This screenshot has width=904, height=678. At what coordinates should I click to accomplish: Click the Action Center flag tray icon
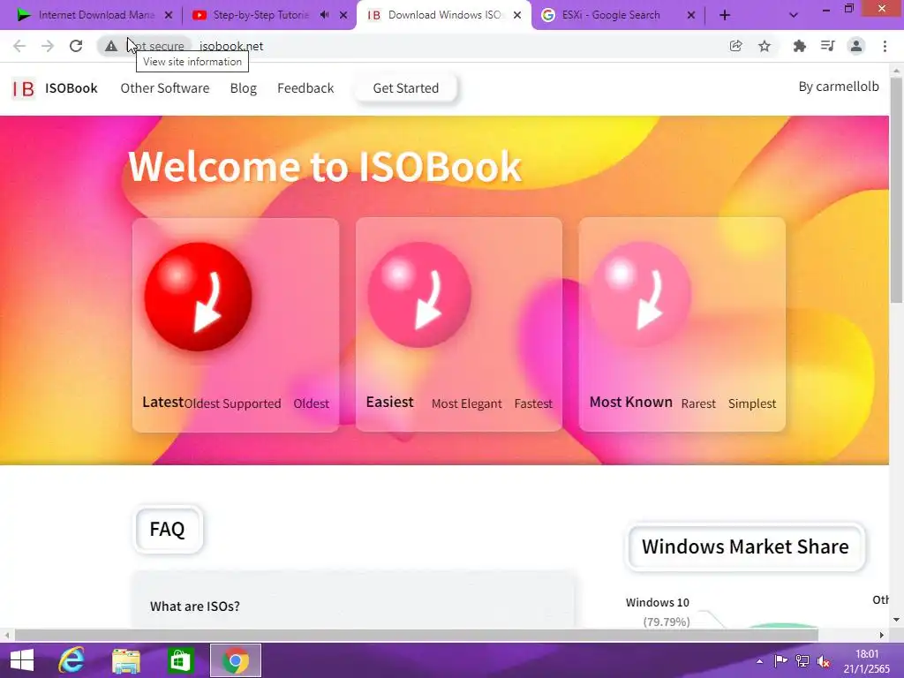click(x=780, y=660)
